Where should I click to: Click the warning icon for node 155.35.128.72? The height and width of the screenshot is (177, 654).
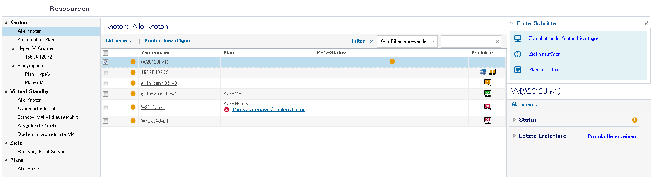click(133, 73)
